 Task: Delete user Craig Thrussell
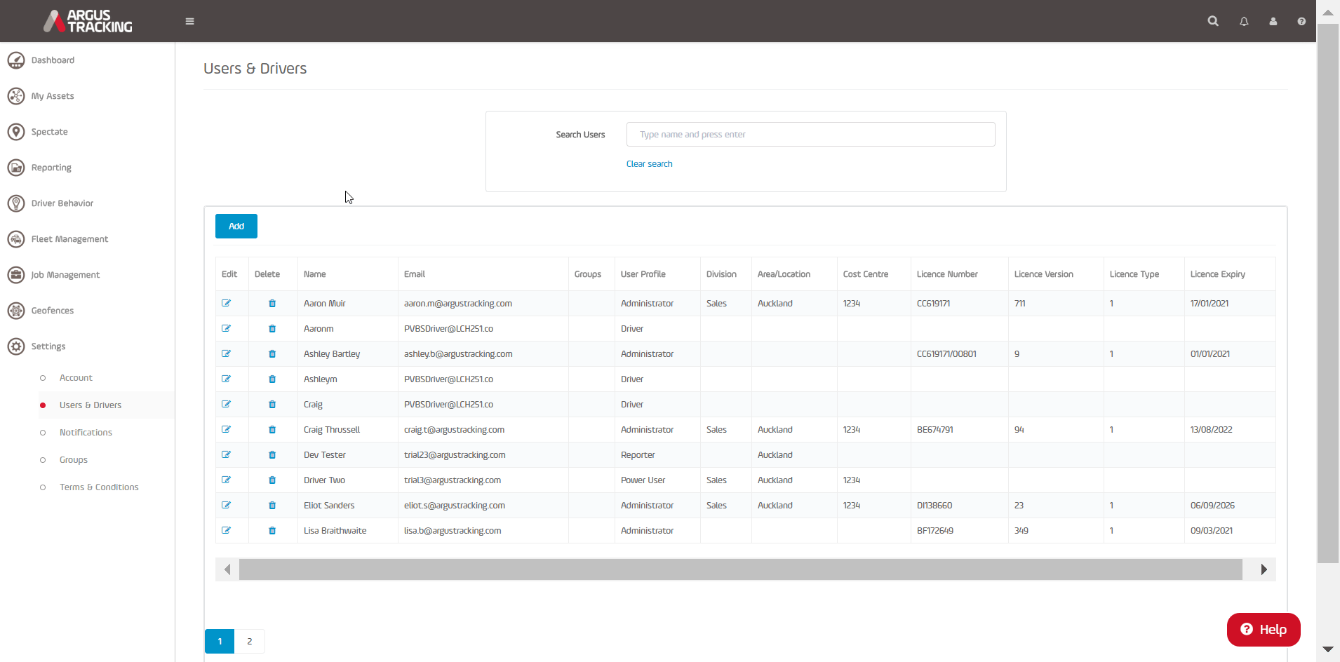[272, 430]
